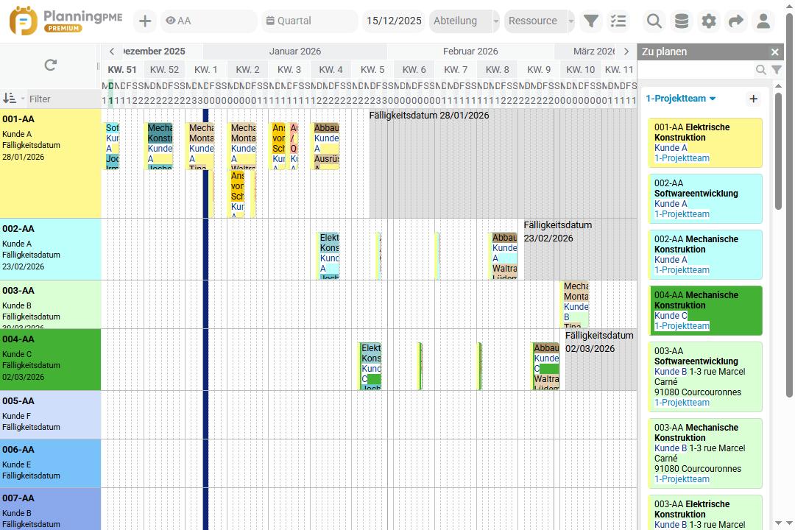Toggle the eye icon inside the AA search field

tap(170, 21)
